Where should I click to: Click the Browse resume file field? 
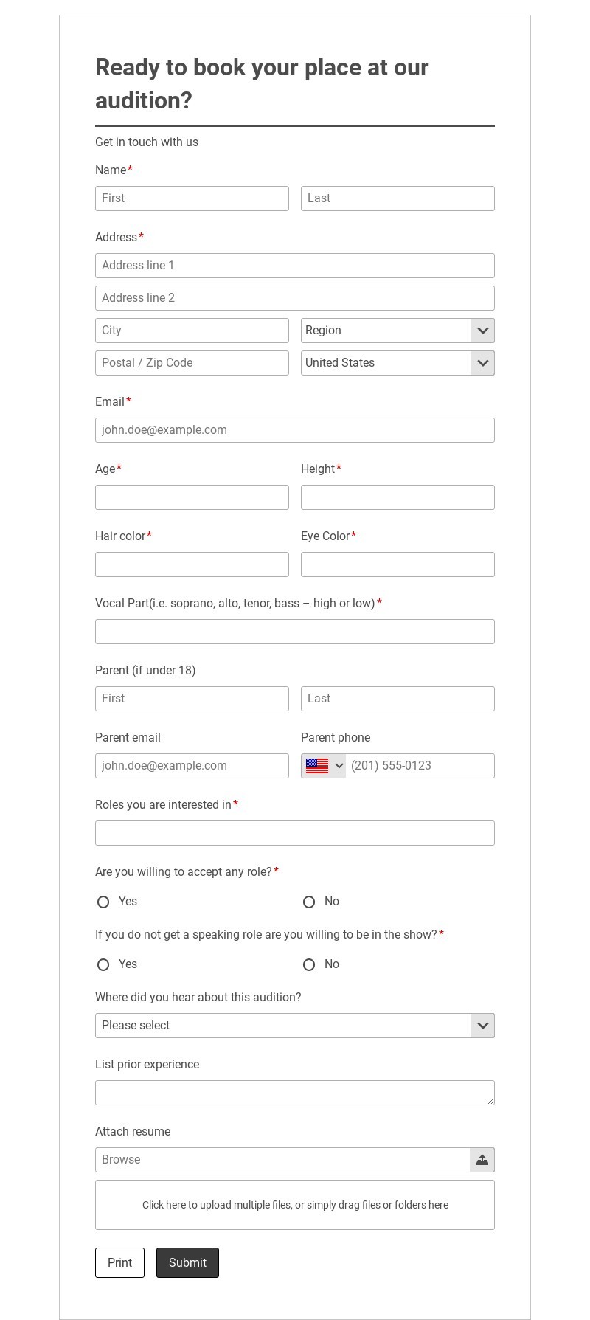coord(282,1160)
